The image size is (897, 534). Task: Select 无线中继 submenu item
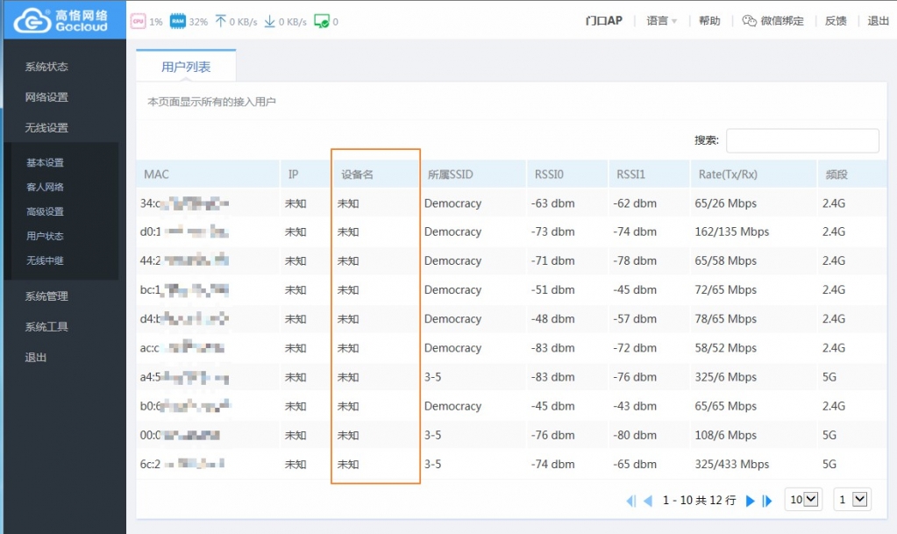pyautogui.click(x=46, y=260)
